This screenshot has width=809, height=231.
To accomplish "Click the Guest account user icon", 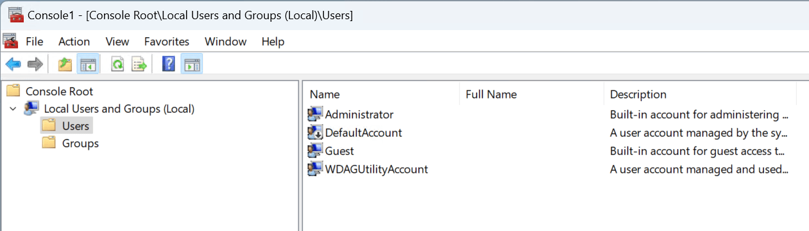I will point(314,151).
